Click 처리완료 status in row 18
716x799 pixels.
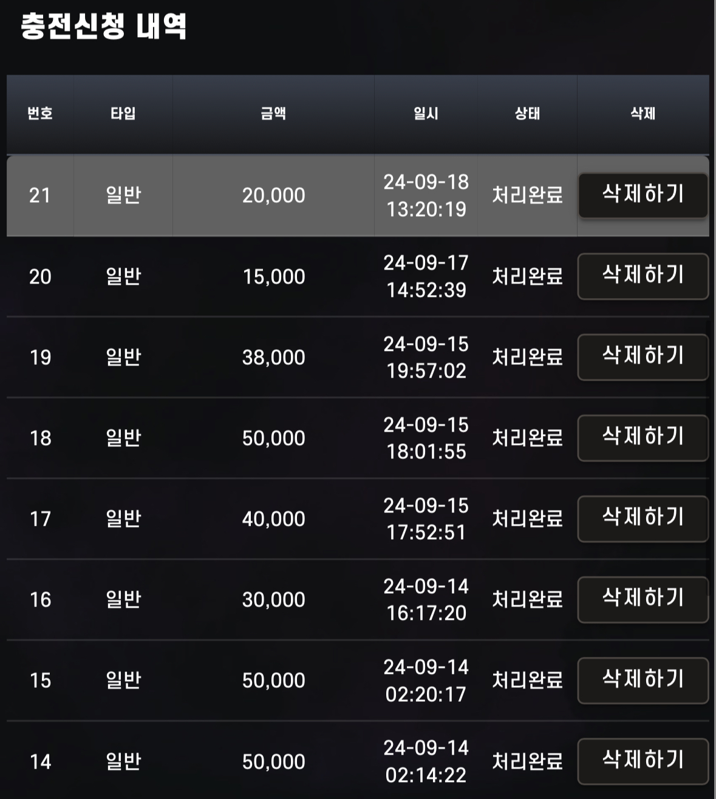(527, 438)
